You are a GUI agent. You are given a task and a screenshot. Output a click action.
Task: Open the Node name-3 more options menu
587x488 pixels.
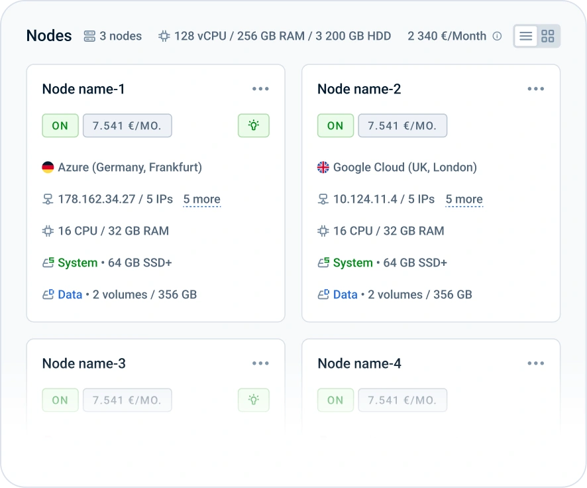[260, 363]
